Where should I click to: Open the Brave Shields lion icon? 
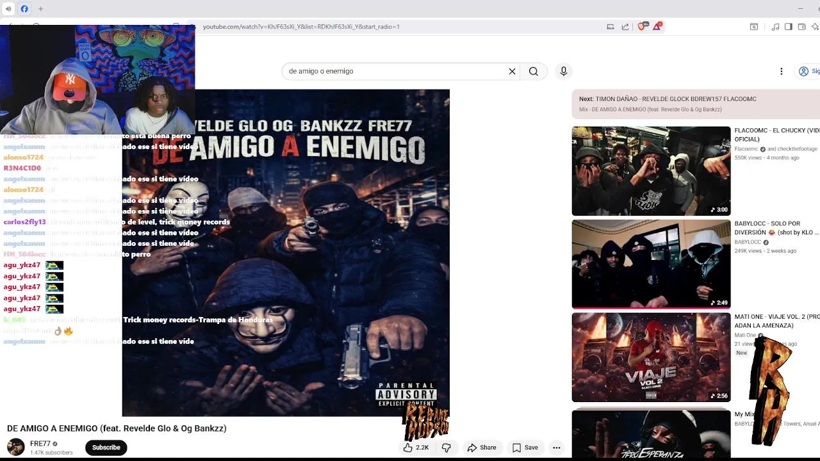click(x=642, y=26)
